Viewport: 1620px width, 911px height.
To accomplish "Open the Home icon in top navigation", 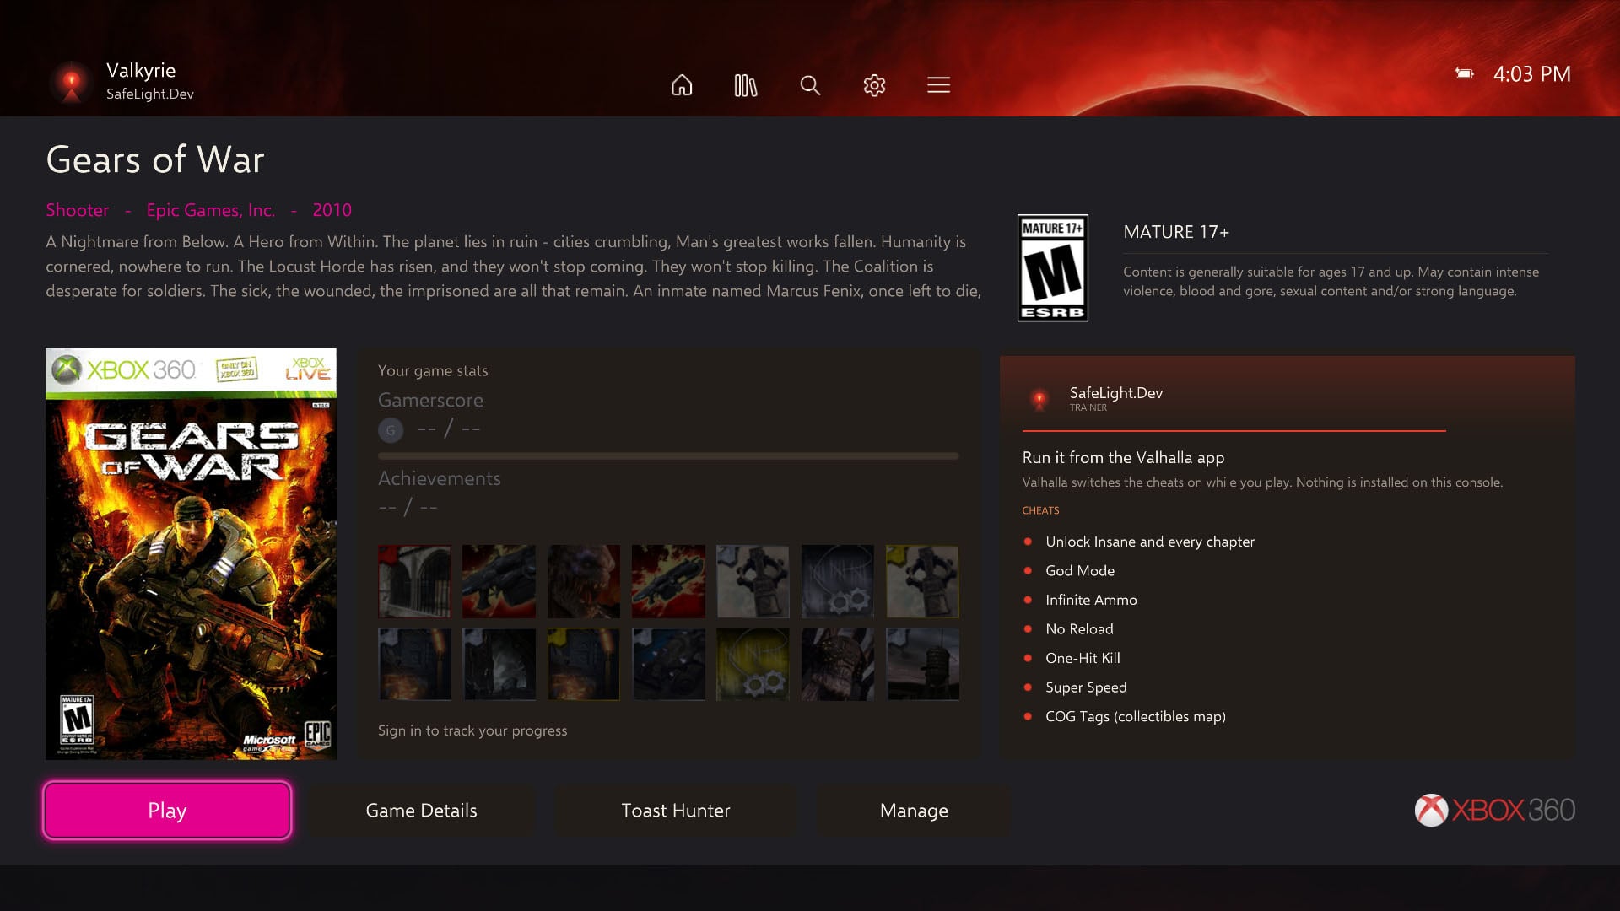I will (682, 85).
